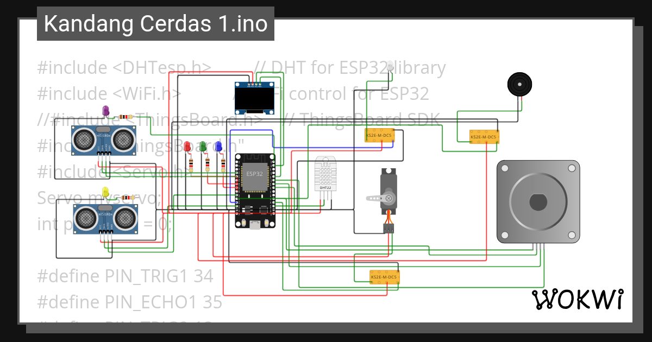Screen dimensions: 652x342
Task: Expand the bottom KS2E-M-DC5 relay settings
Action: coord(384,277)
